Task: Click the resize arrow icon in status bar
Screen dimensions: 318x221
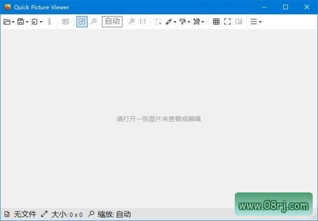Action: click(x=44, y=214)
